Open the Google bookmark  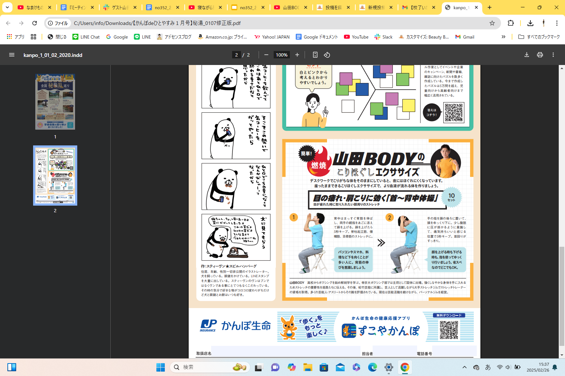[117, 37]
